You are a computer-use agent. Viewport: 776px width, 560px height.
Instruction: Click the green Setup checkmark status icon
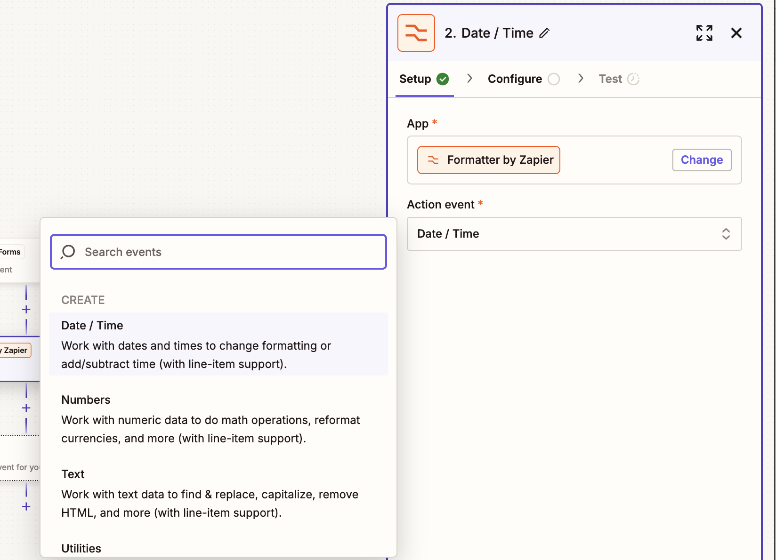tap(443, 79)
